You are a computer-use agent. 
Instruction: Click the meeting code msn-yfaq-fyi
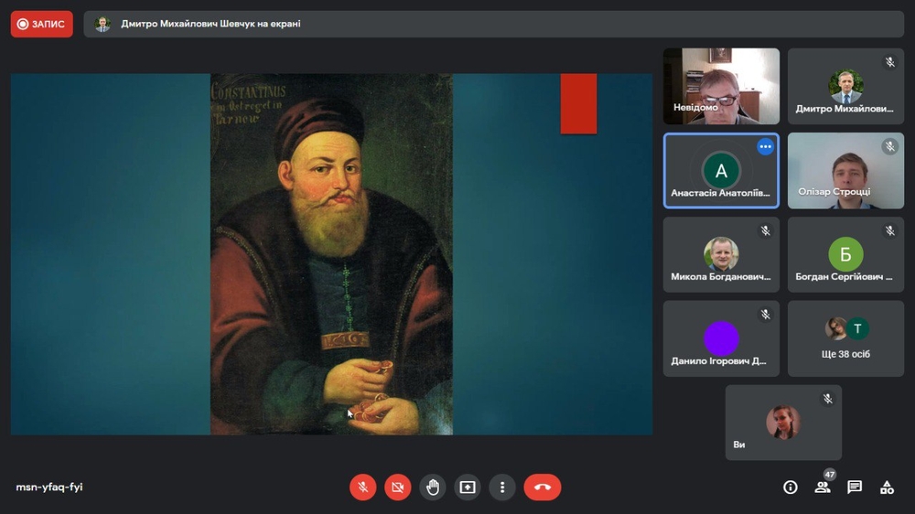tap(49, 487)
